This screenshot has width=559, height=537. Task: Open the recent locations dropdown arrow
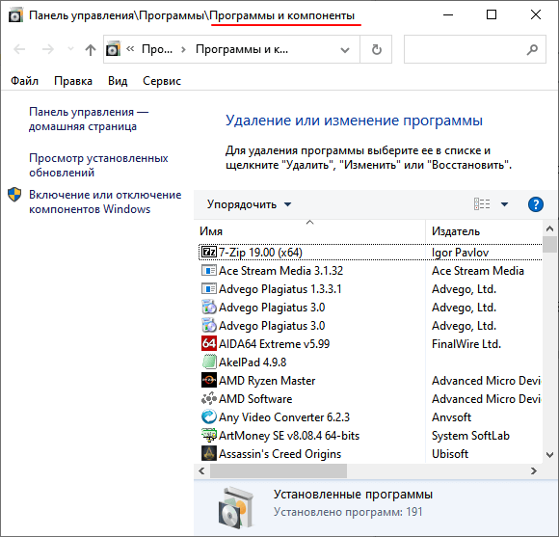coord(70,49)
